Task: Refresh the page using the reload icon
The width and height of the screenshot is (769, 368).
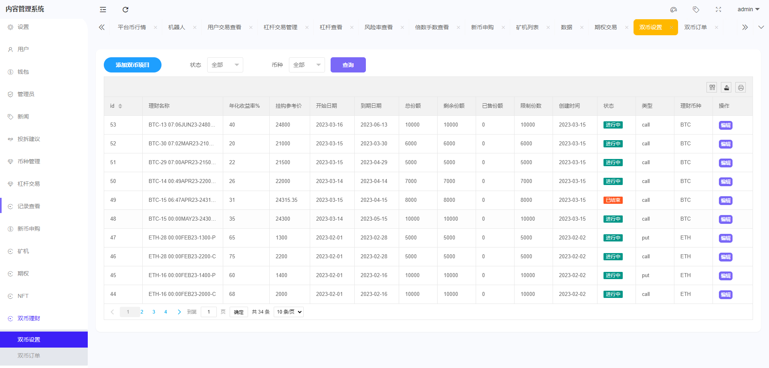Action: (x=125, y=9)
